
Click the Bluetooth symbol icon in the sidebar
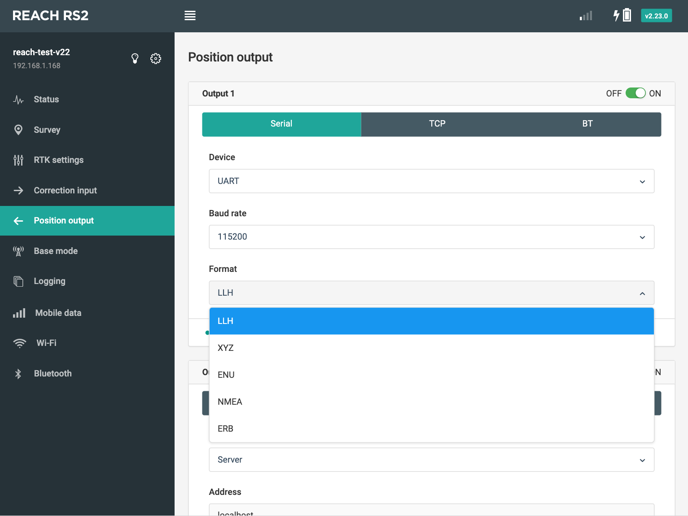(18, 374)
